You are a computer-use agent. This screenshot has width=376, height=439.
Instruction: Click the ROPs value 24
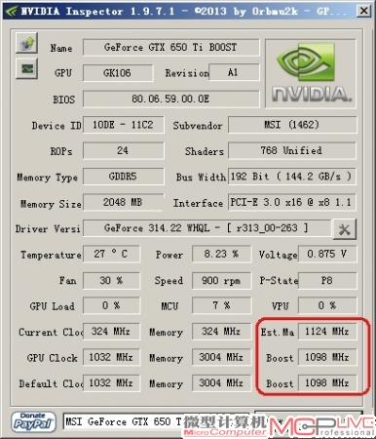pos(124,150)
